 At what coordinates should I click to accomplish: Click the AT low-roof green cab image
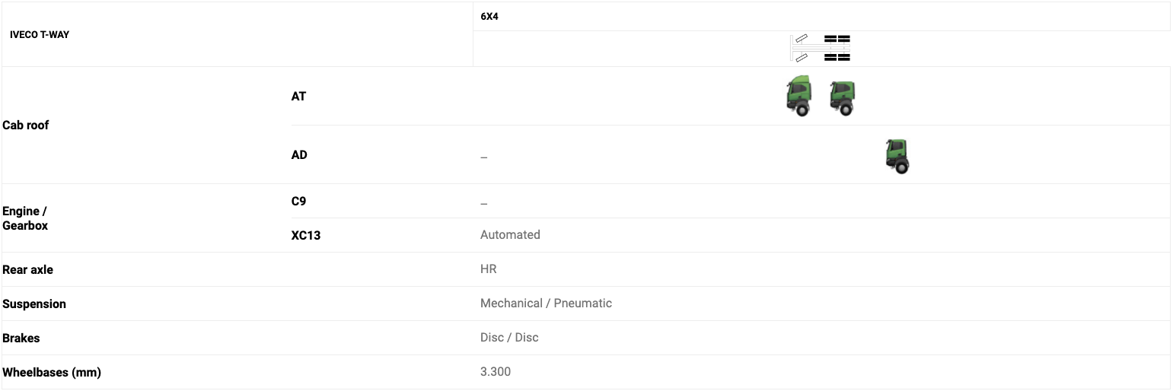842,98
